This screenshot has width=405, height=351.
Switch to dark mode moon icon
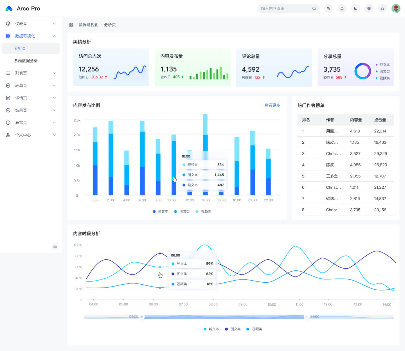(355, 8)
